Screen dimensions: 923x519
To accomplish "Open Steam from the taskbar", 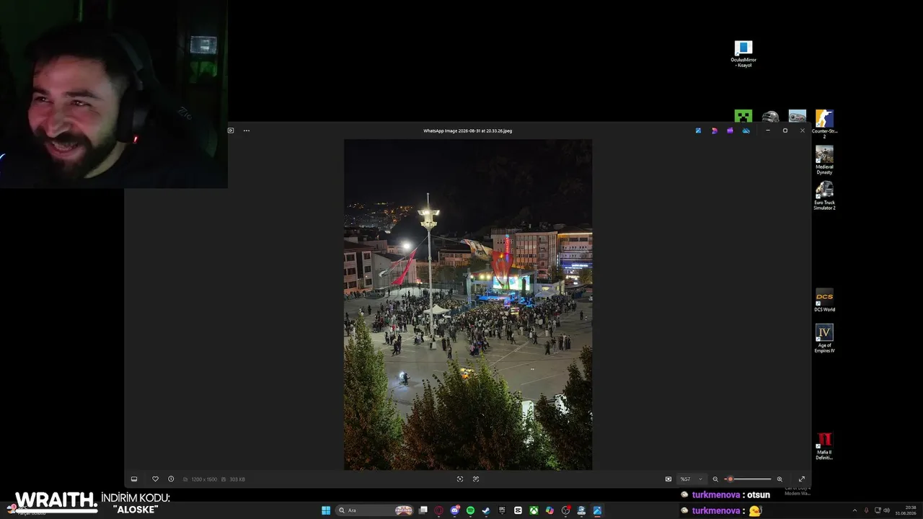I will pos(486,510).
